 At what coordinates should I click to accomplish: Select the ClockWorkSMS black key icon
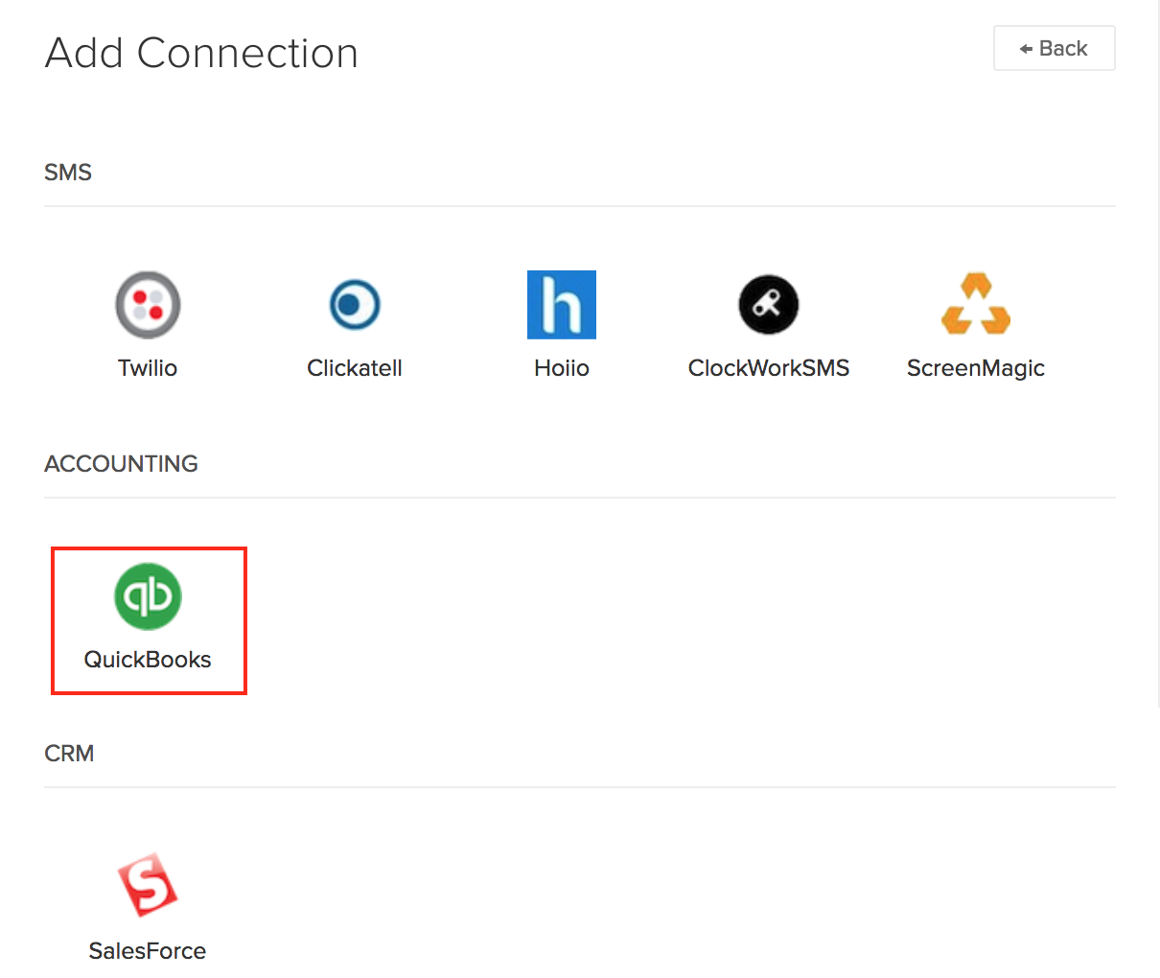[768, 304]
